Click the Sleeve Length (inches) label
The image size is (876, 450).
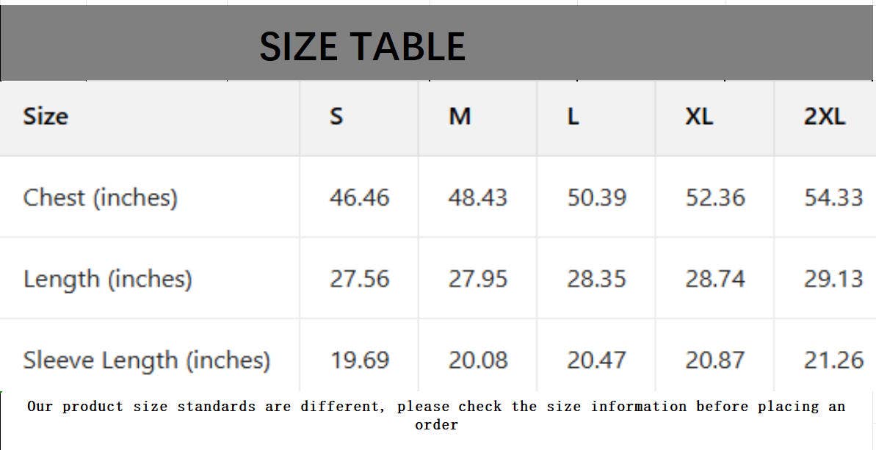pos(147,360)
